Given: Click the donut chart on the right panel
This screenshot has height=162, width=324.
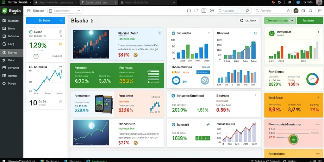Looking at the screenshot, I should tap(312, 79).
